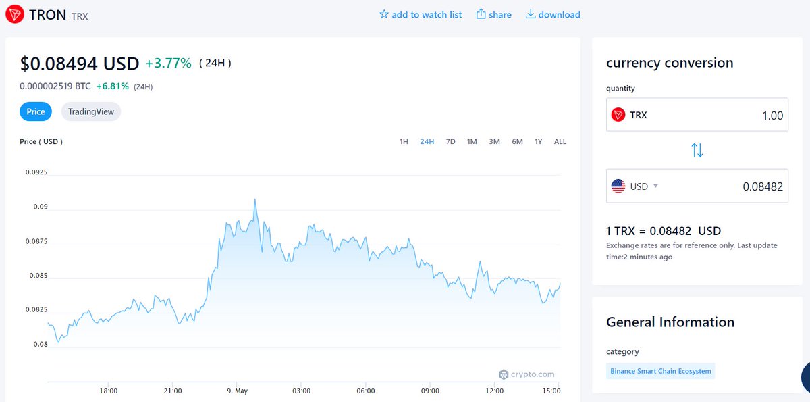Switch to the TradingView chart
Image resolution: width=810 pixels, height=402 pixels.
point(91,111)
